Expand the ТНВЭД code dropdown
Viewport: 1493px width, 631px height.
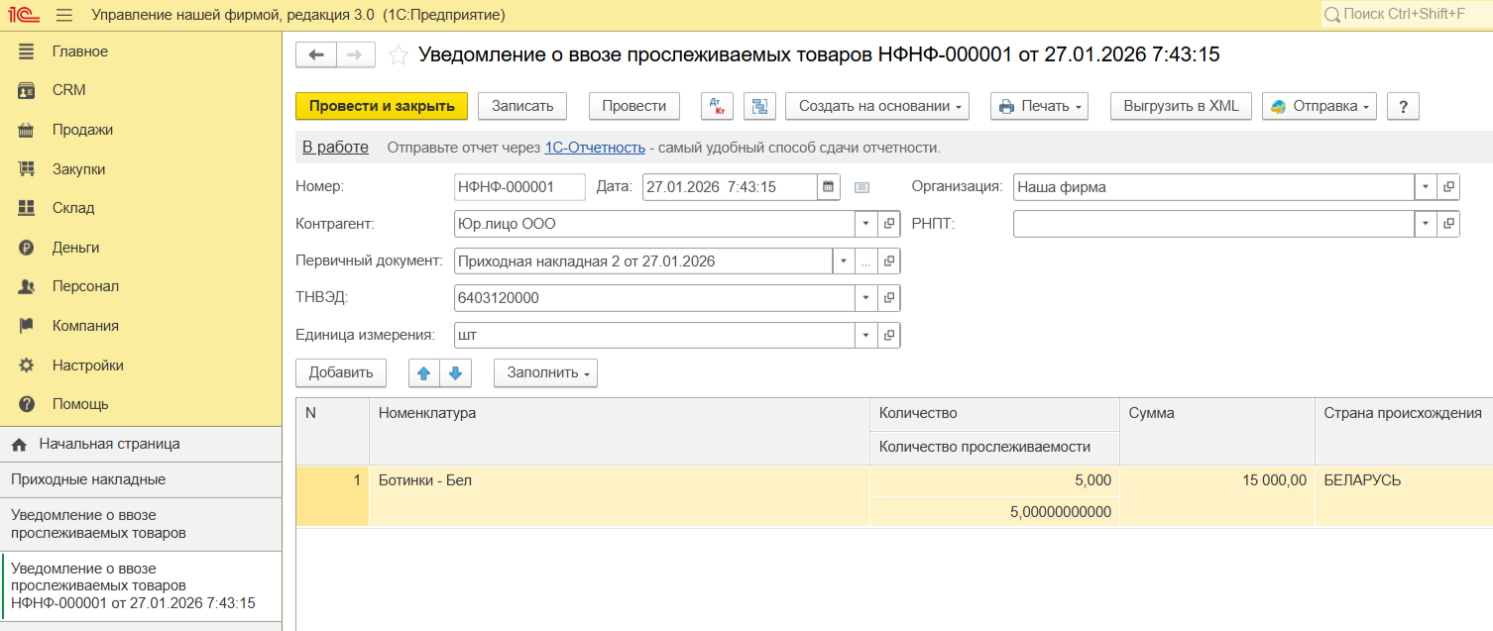[x=863, y=298]
